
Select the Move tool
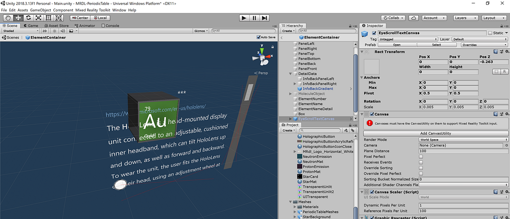(x=18, y=18)
